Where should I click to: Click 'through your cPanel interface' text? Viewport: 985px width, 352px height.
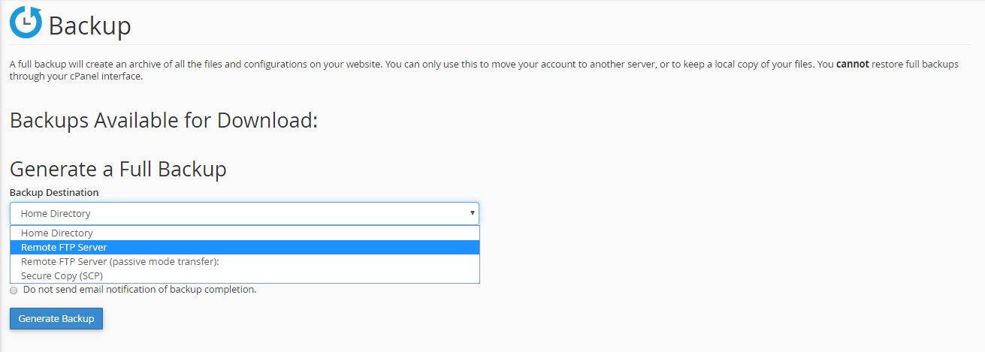pos(76,77)
